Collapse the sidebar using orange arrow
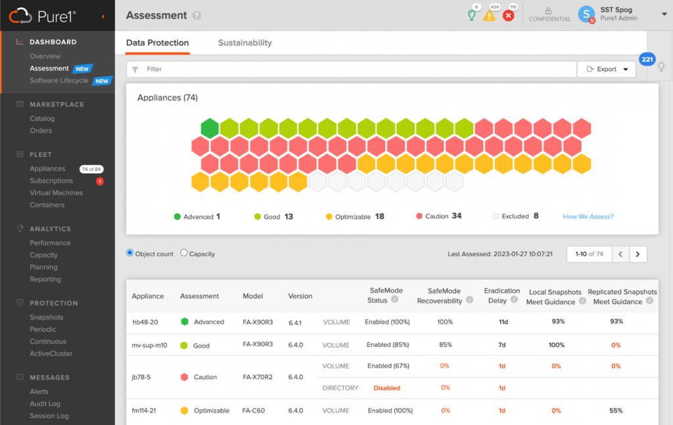Screen dimensions: 673x425 pos(103,16)
